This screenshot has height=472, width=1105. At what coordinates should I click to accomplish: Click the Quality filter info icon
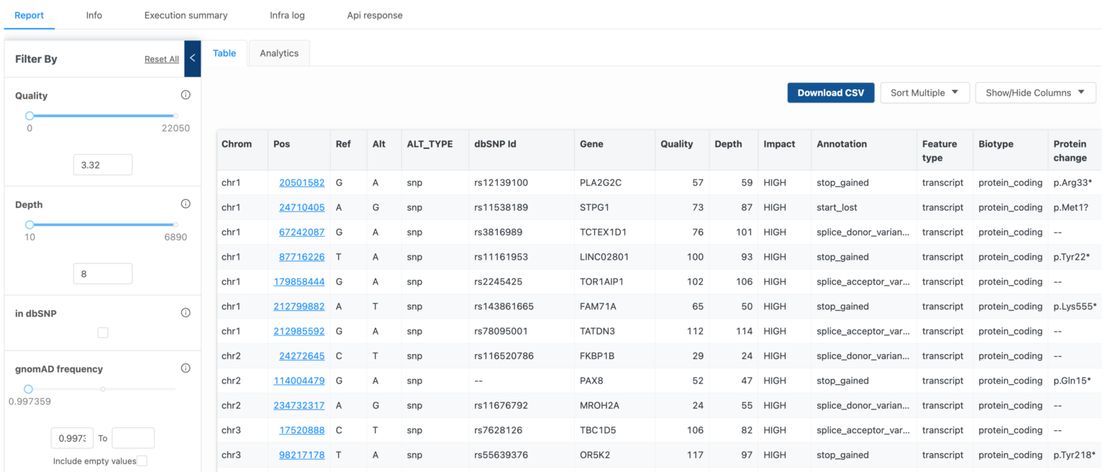(x=186, y=96)
